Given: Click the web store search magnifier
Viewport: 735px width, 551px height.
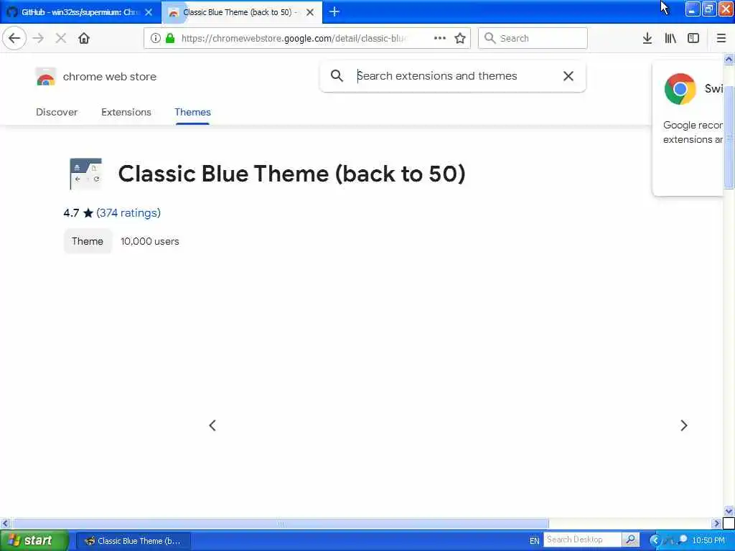Looking at the screenshot, I should (x=337, y=75).
